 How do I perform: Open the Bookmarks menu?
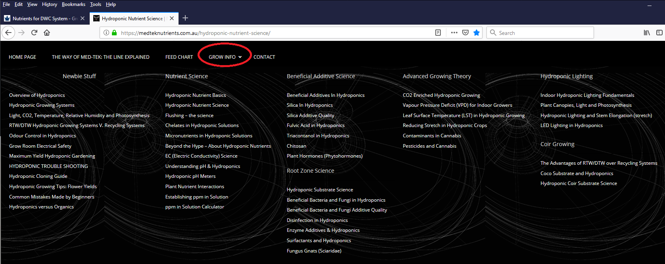[73, 4]
